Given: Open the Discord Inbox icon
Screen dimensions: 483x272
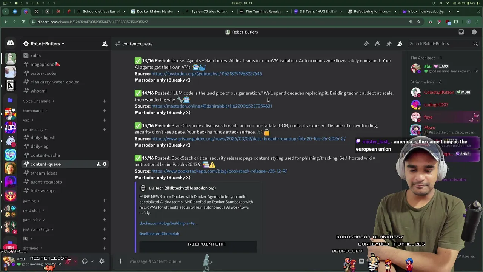Looking at the screenshot, I should pyautogui.click(x=461, y=32).
